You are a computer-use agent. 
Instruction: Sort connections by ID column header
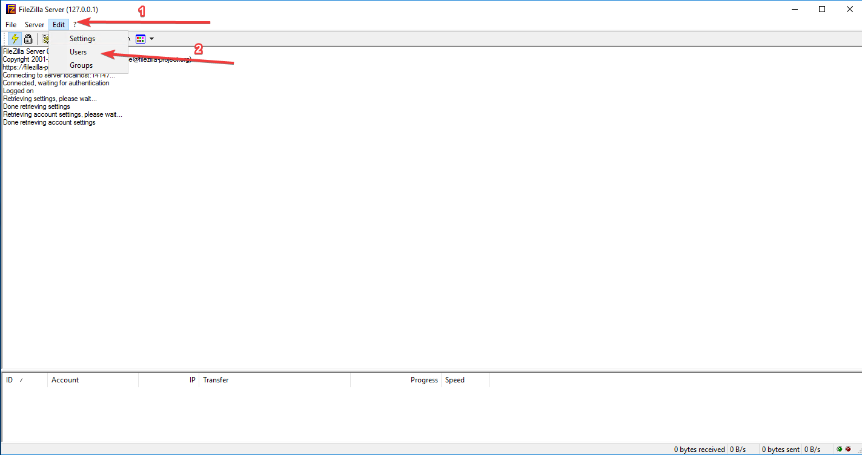click(25, 380)
